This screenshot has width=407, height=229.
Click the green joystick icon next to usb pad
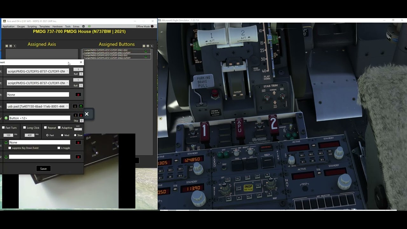[81, 106]
